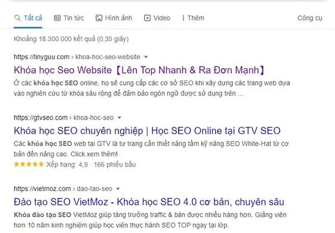Open Khóa học SEO chuyên nghiệp GTV result

click(x=147, y=131)
